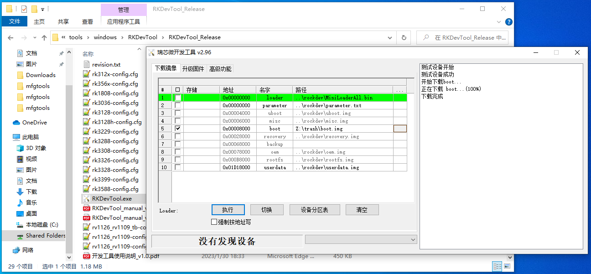Open OneDrive in the navigation pane
The width and height of the screenshot is (591, 274).
click(34, 123)
